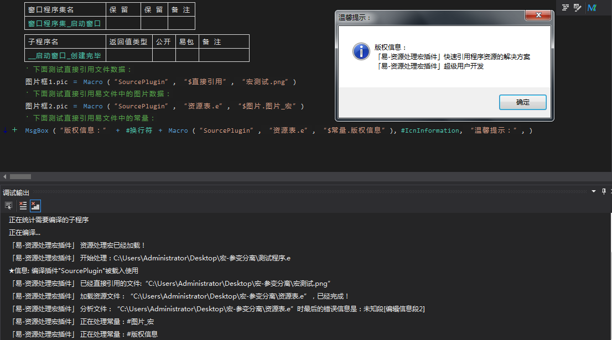Viewport: 612px width, 340px height.
Task: Click the blue-green M macro icon
Action: click(592, 7)
